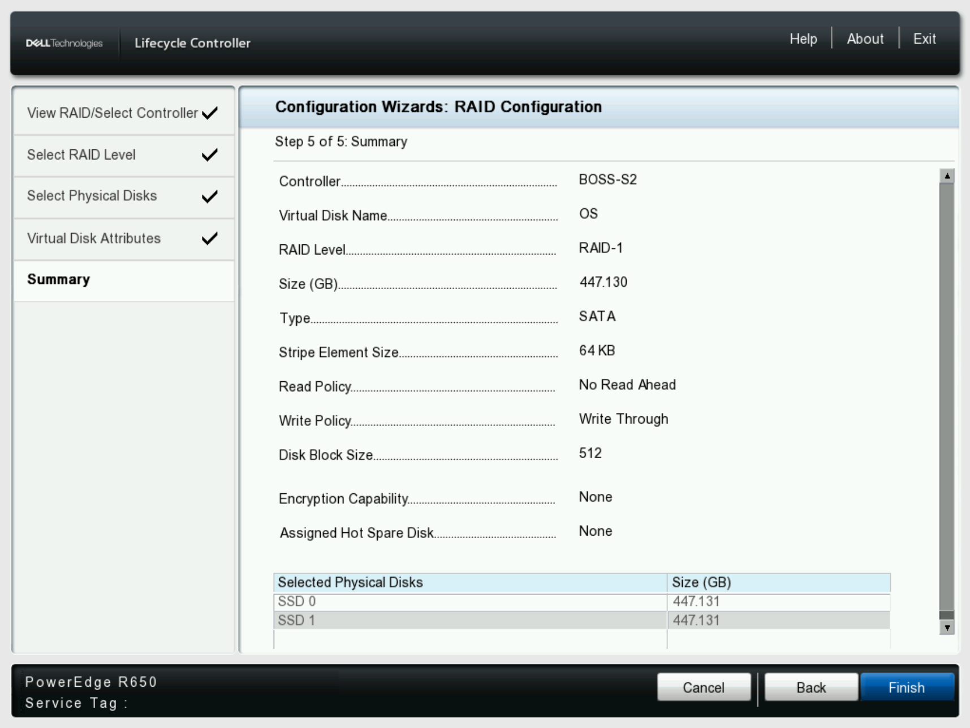Cancel the RAID configuration wizard

click(704, 687)
